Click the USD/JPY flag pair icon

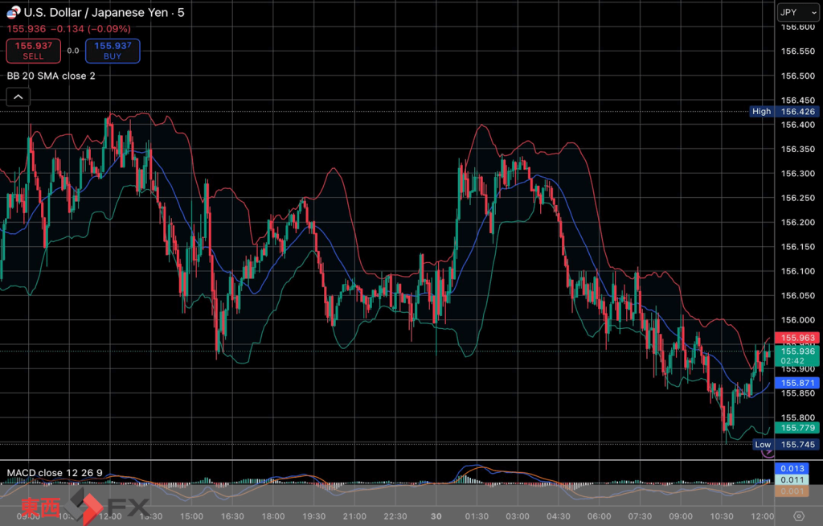(12, 12)
